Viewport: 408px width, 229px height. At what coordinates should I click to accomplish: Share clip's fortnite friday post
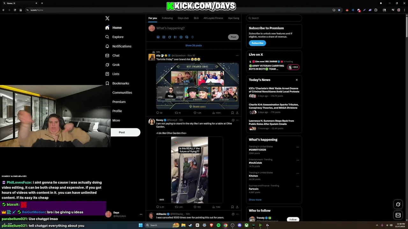(x=237, y=113)
